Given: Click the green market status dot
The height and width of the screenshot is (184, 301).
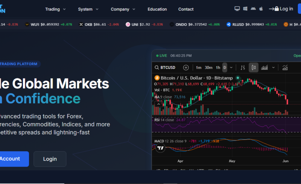Looking at the screenshot, I should [238, 78].
